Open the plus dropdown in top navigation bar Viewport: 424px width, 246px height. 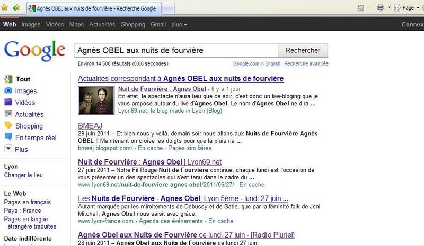click(179, 24)
